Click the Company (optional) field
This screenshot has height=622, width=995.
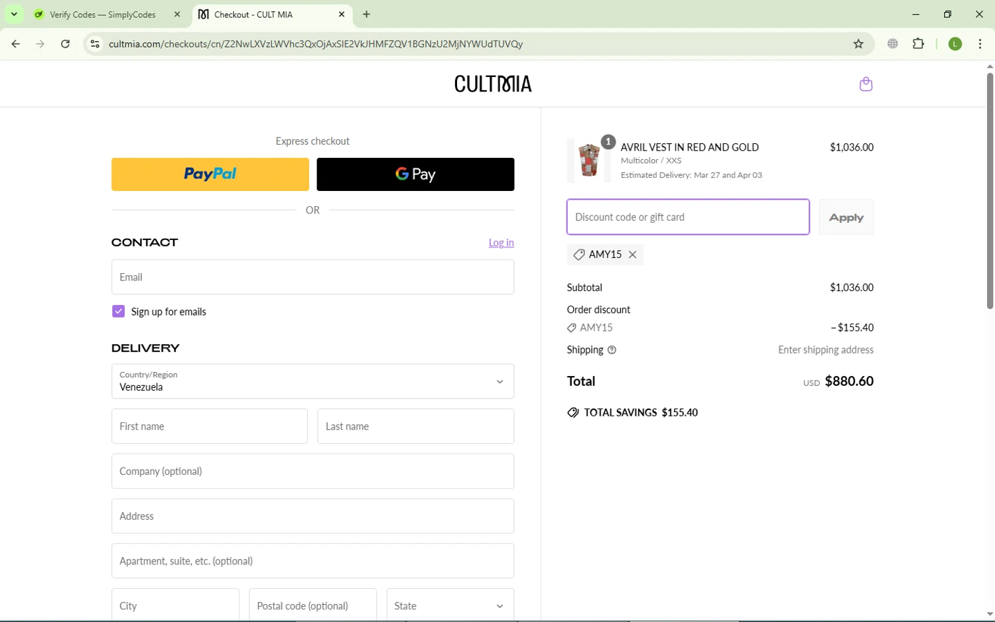[312, 471]
